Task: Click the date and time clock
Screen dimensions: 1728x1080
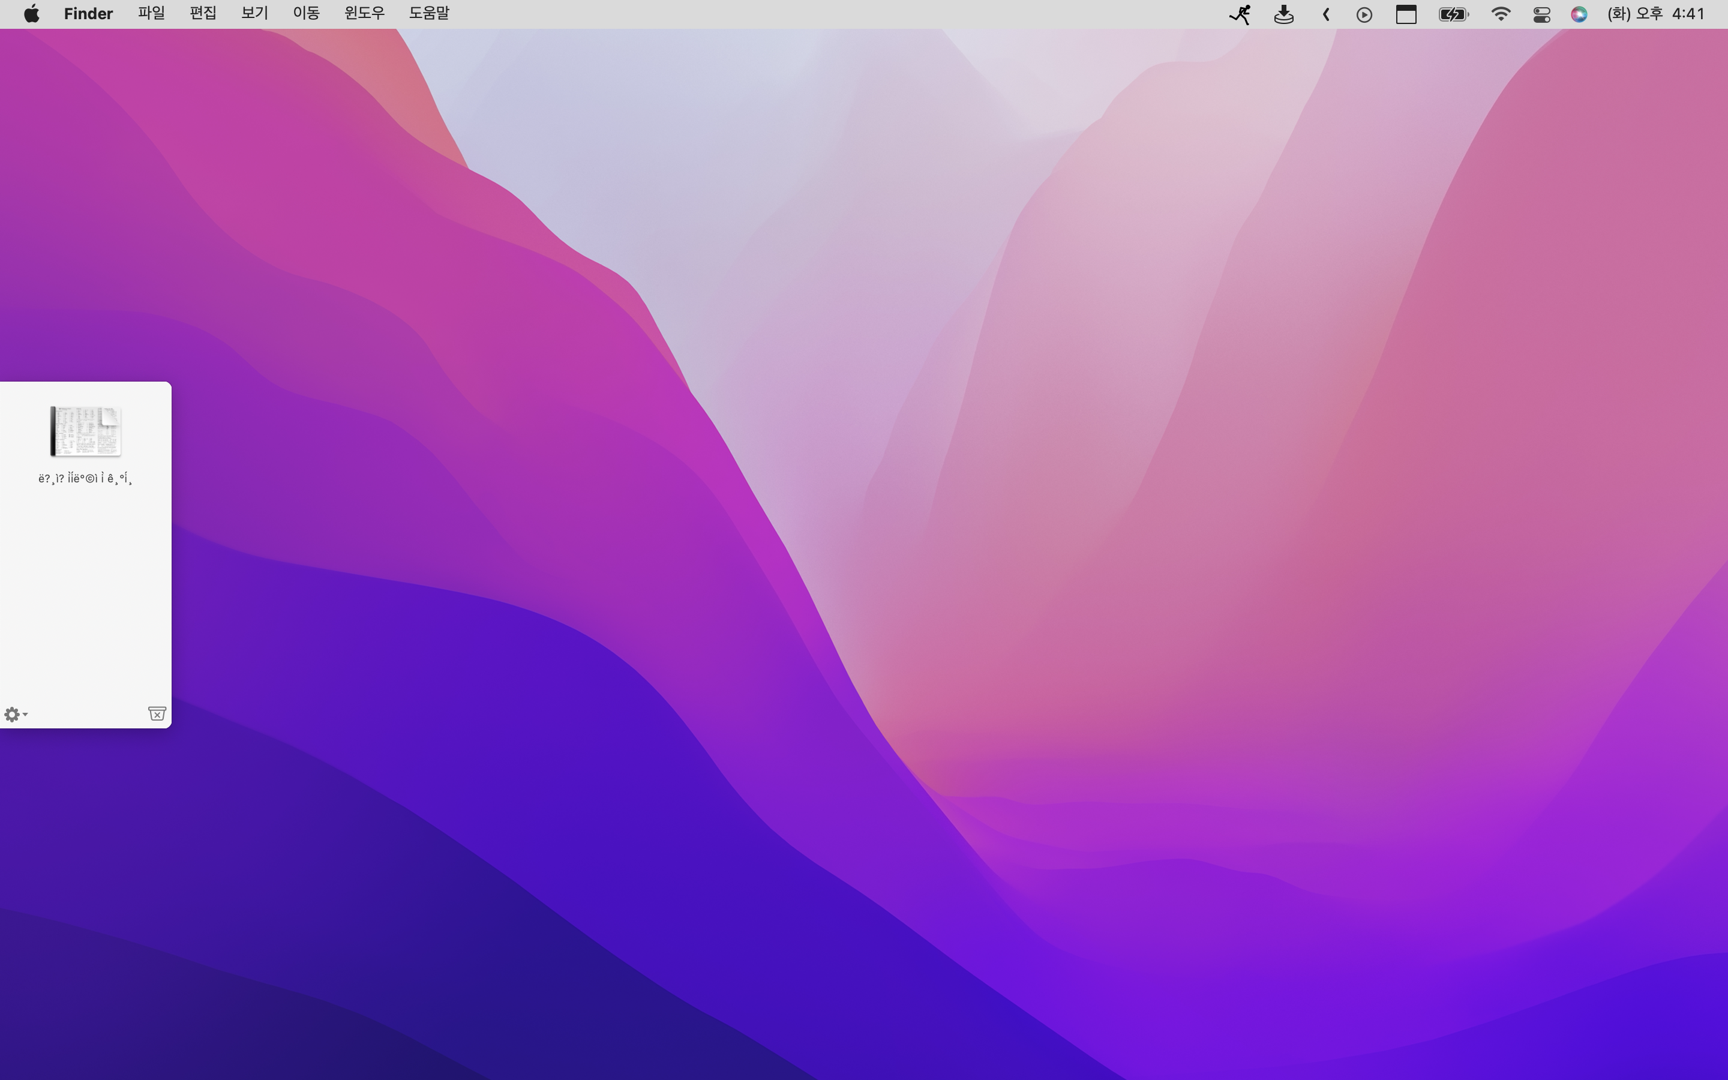Action: [1655, 14]
